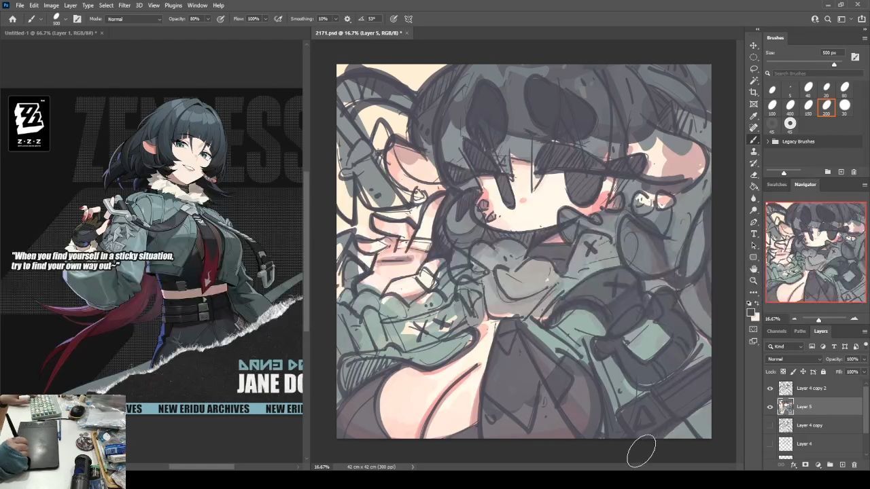Open the Smoothing 10% dropdown arrow
This screenshot has height=489, width=870.
(x=334, y=19)
